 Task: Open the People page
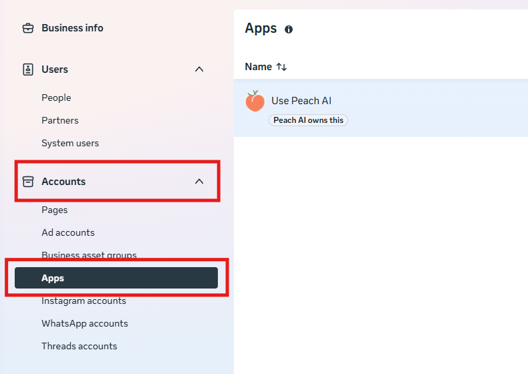coord(56,98)
